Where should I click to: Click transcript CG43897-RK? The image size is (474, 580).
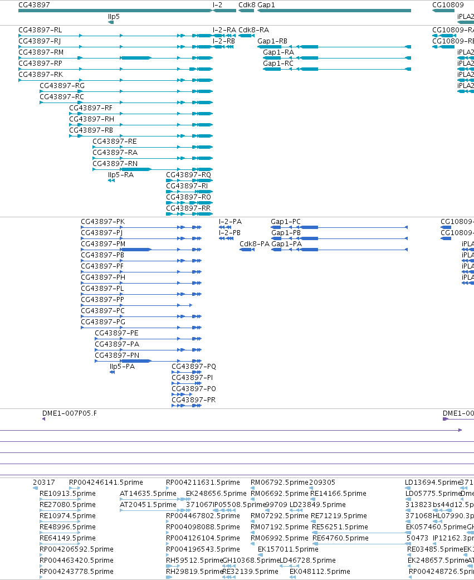pos(115,80)
